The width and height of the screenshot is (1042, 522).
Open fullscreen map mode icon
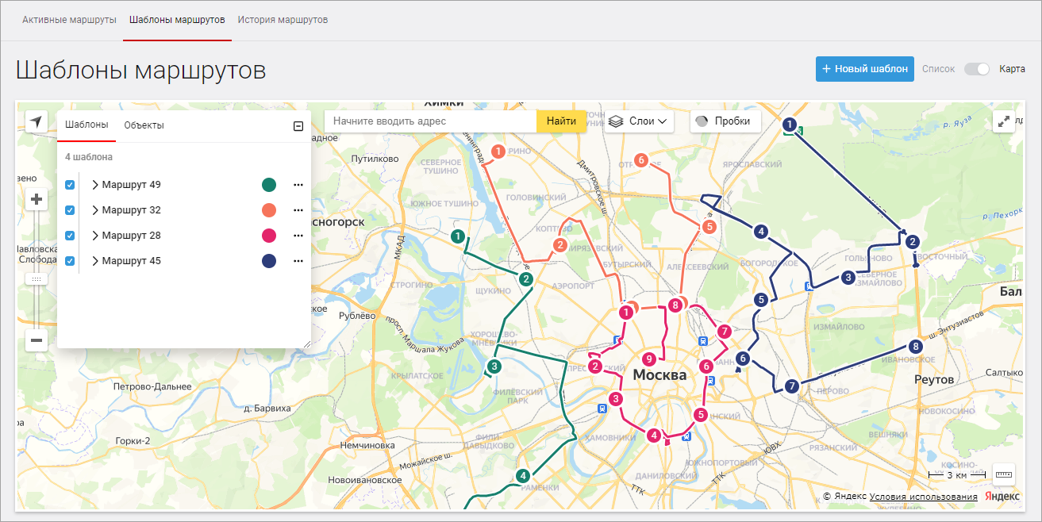coord(1004,121)
